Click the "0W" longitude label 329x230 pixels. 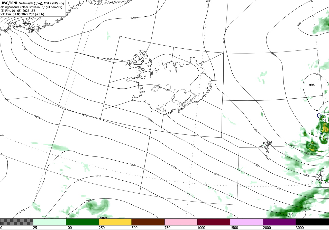click(311, 2)
